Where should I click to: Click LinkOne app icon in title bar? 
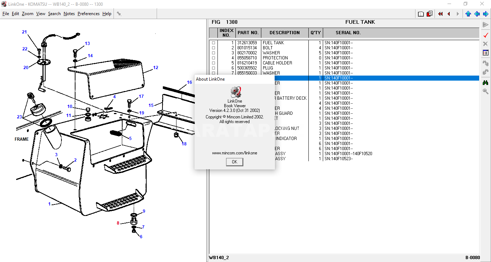[4, 4]
